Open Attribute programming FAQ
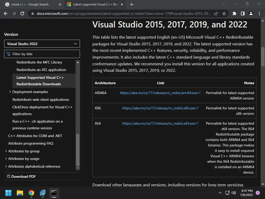Screen dimensions: 265x199 (31, 143)
